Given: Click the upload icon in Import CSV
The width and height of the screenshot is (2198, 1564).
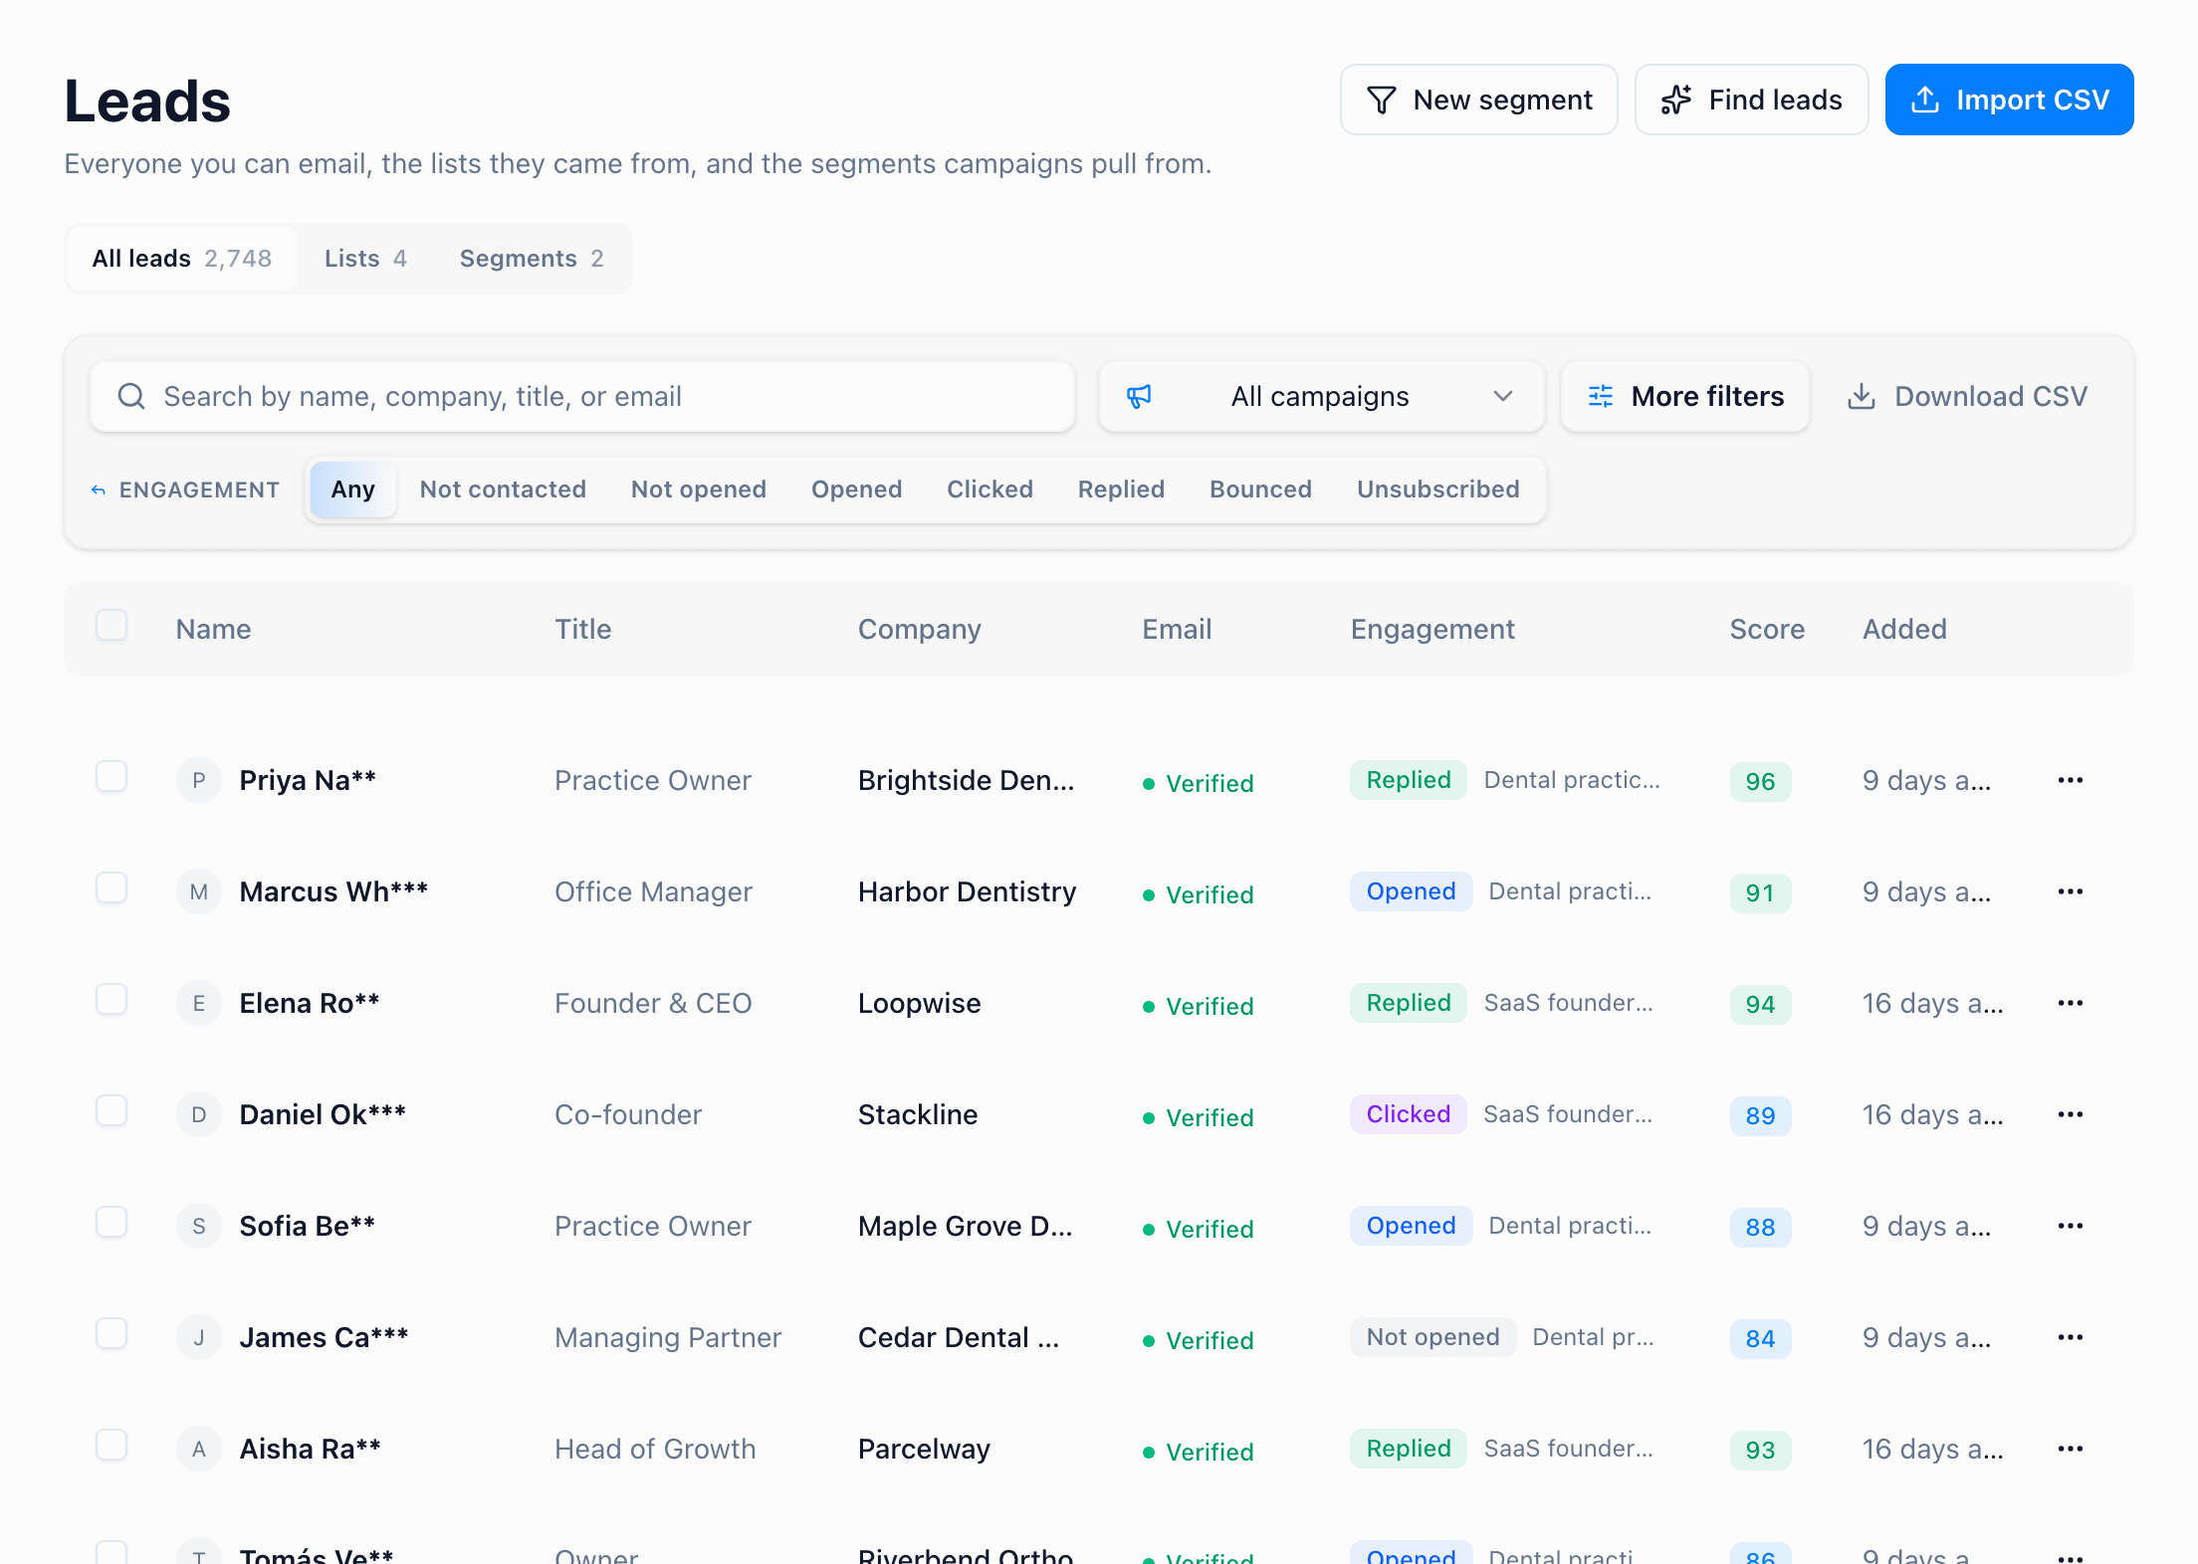Looking at the screenshot, I should coord(1925,100).
